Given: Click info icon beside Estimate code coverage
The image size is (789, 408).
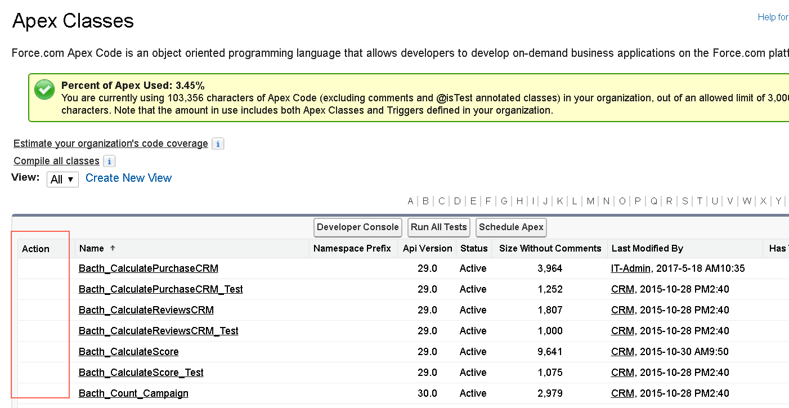Looking at the screenshot, I should (218, 144).
